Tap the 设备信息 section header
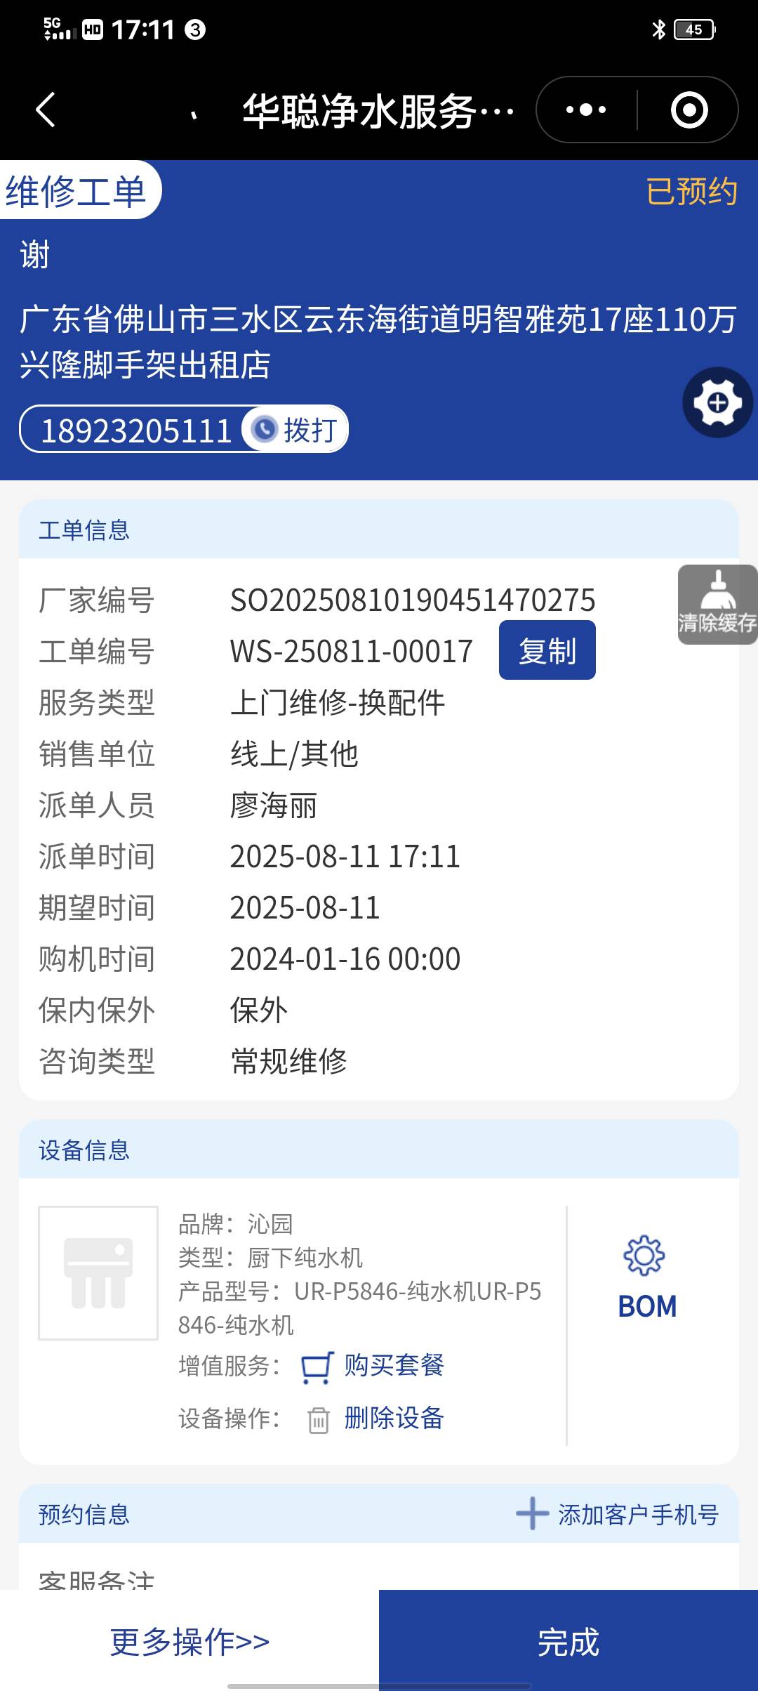 [379, 1150]
